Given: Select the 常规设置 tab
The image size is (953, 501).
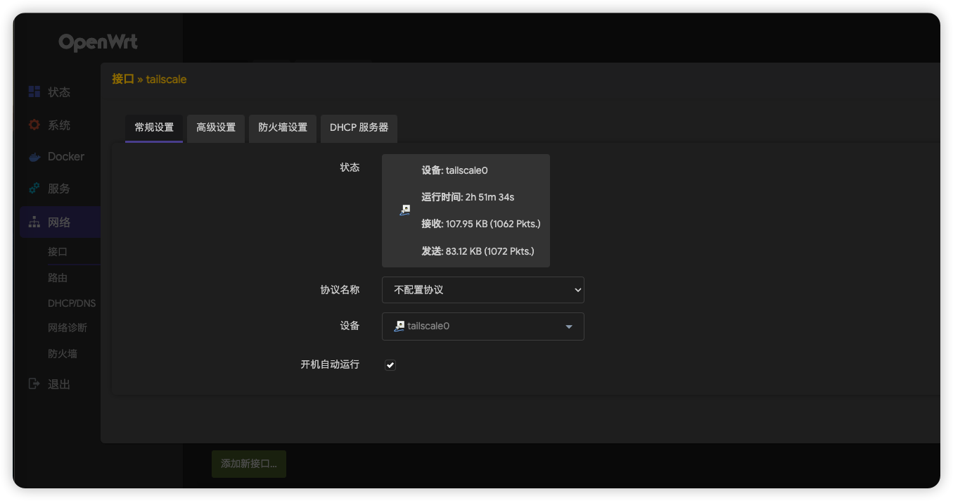Looking at the screenshot, I should click(154, 128).
